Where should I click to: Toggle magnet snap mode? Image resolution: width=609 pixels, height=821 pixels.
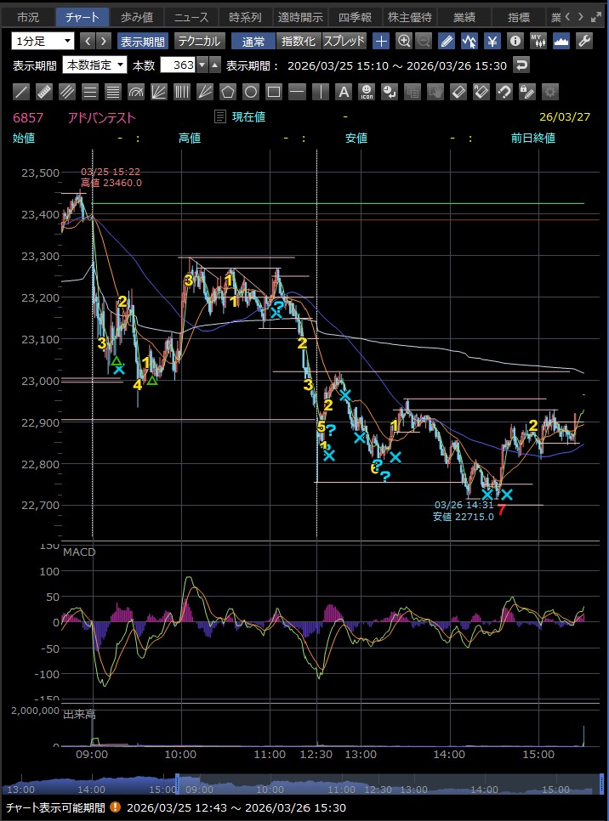point(504,92)
